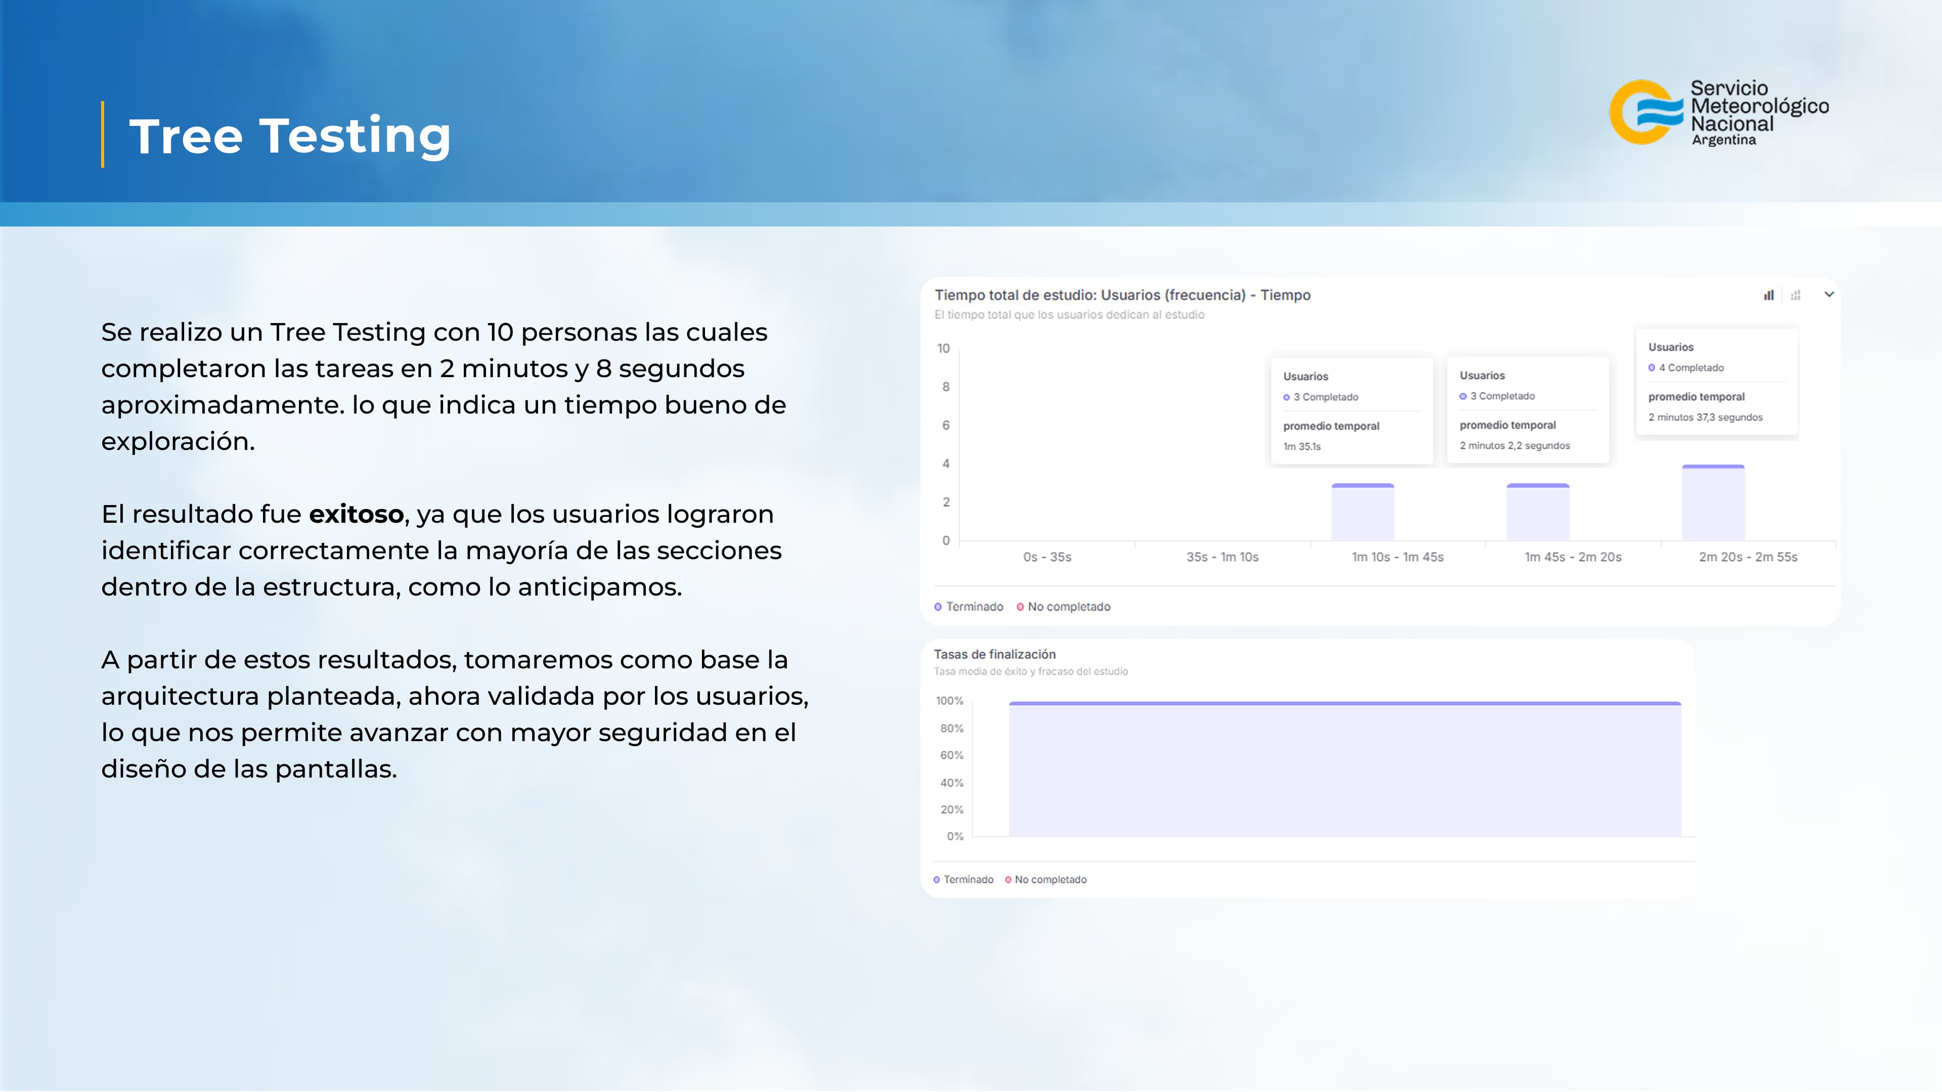Click the 1m 10s - 1m 45s bar
The image size is (1942, 1092).
pos(1362,513)
